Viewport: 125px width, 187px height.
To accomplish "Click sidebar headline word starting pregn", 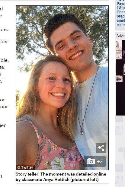I will [121, 16].
